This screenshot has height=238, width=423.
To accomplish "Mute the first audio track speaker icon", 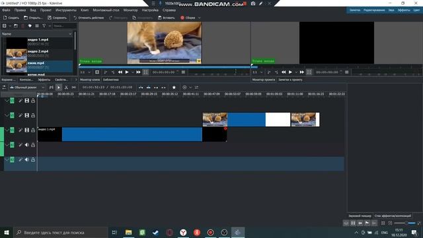I will [26, 145].
